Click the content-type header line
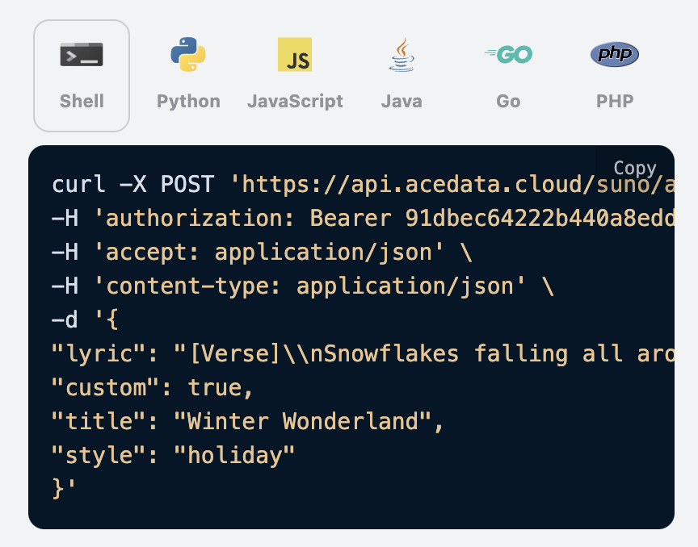This screenshot has height=547, width=698. tap(303, 286)
